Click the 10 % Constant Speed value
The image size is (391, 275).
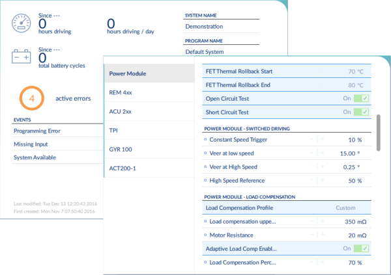coord(355,140)
